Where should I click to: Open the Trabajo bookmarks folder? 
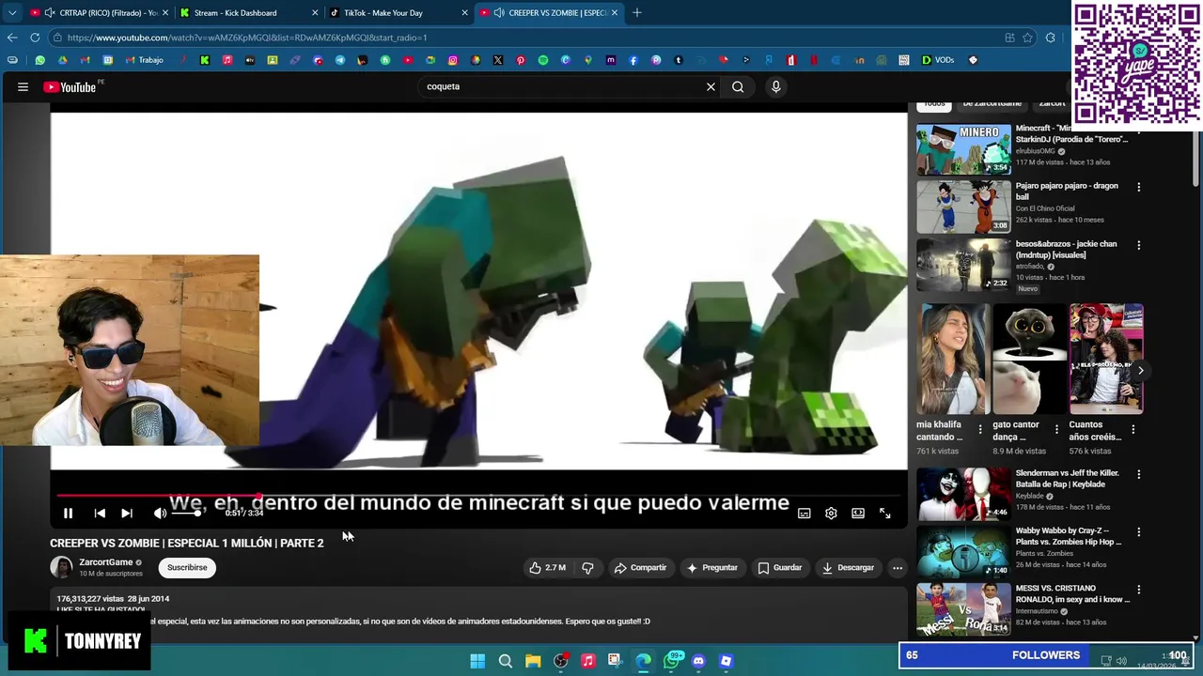[x=144, y=60]
